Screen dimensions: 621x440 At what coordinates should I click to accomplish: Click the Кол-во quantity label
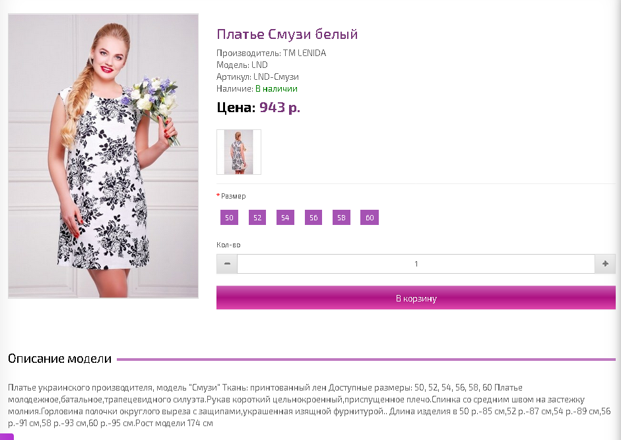click(228, 245)
